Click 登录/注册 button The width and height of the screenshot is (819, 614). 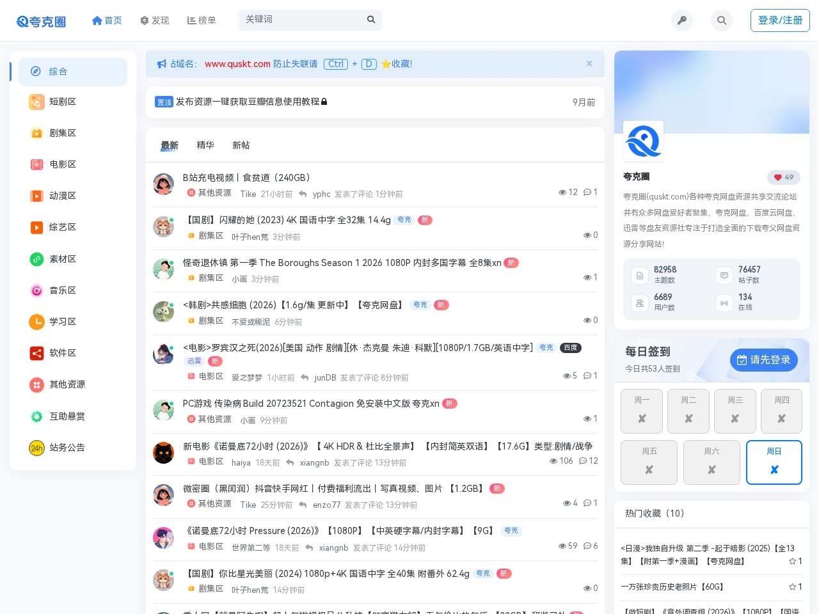pyautogui.click(x=780, y=20)
